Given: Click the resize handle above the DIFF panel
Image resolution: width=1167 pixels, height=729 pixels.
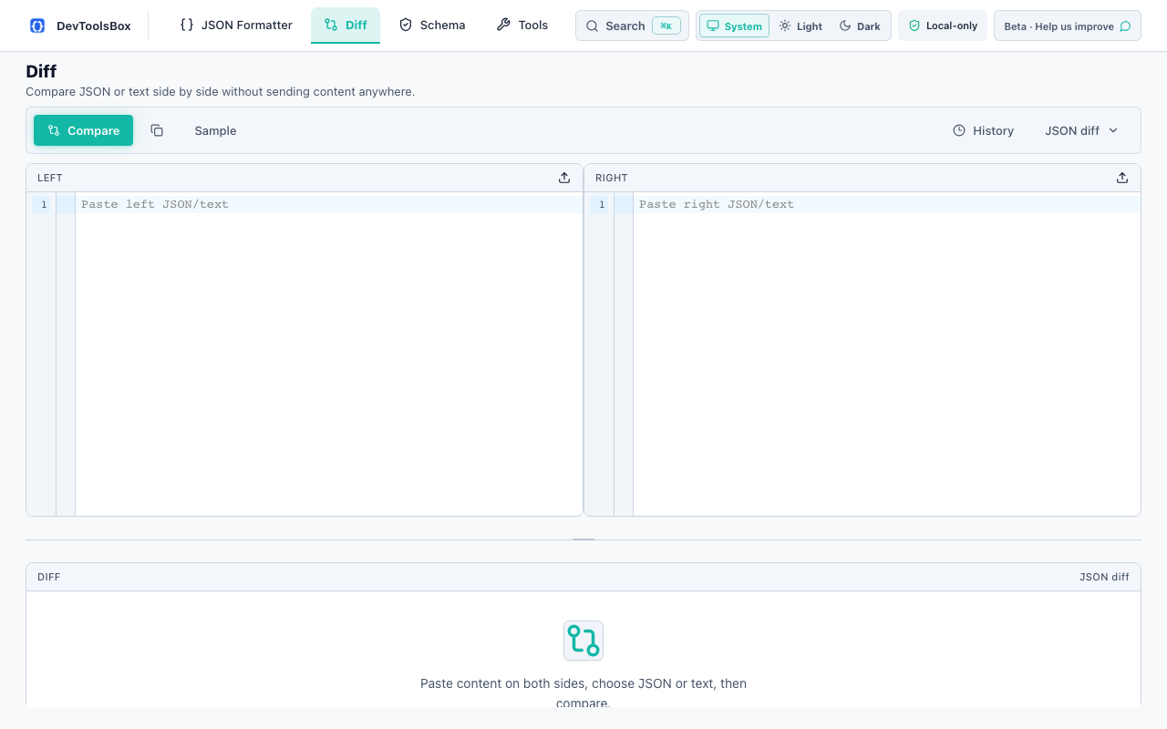Looking at the screenshot, I should click(583, 539).
